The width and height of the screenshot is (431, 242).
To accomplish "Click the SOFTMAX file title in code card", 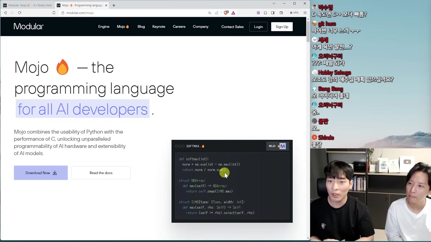I will click(195, 146).
